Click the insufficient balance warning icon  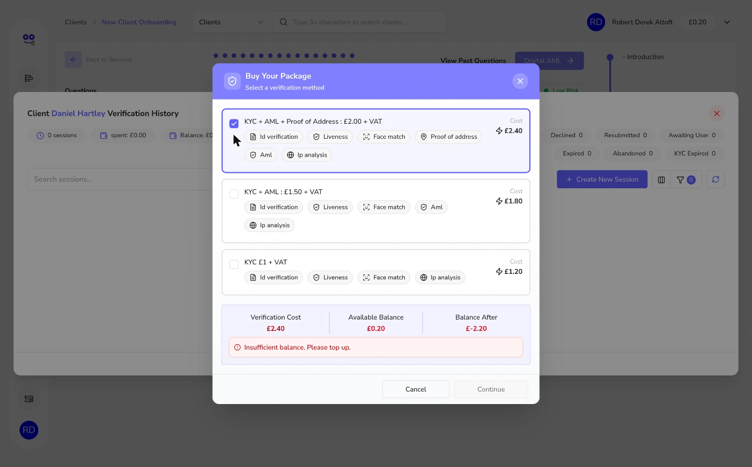pos(237,348)
